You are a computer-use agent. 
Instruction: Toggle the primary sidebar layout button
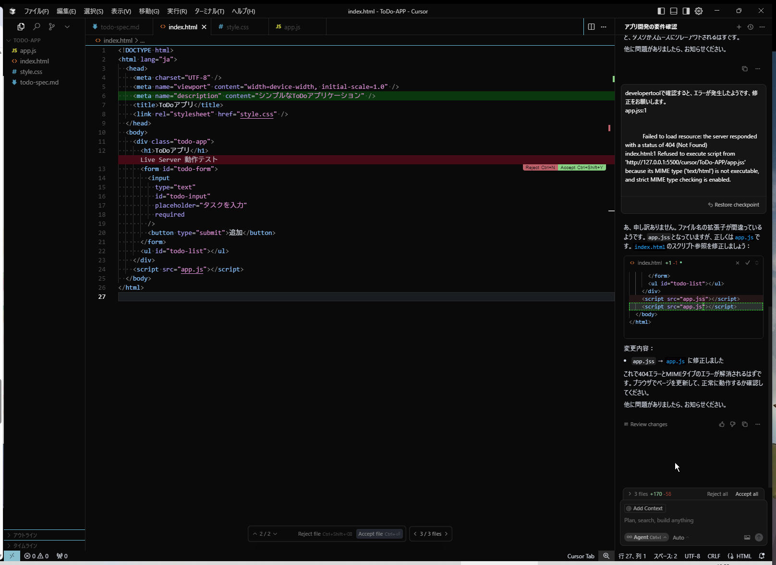(661, 11)
